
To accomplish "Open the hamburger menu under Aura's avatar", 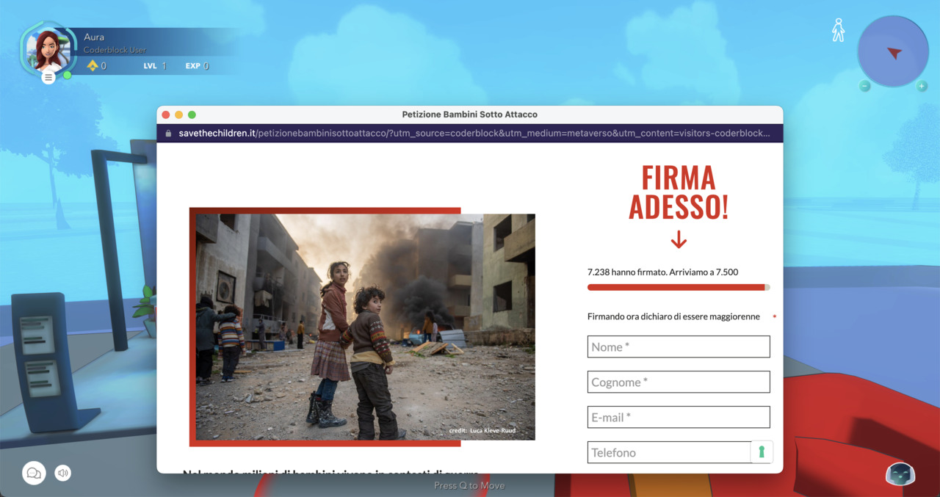I will [48, 77].
